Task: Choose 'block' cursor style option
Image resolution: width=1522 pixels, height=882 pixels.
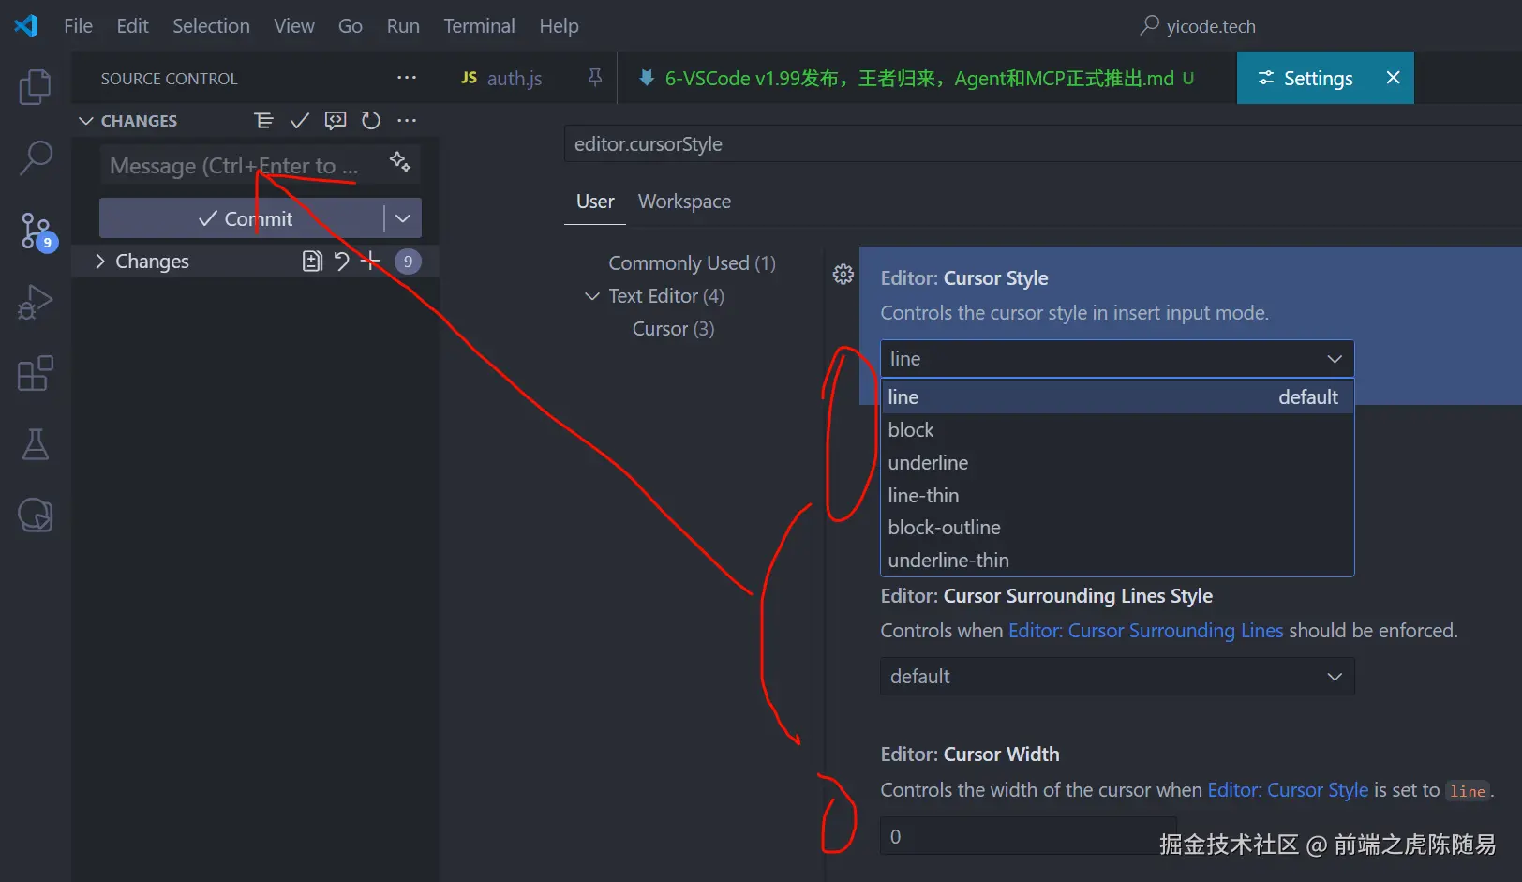Action: tap(1117, 430)
